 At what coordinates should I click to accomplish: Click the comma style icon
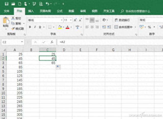click(154, 27)
